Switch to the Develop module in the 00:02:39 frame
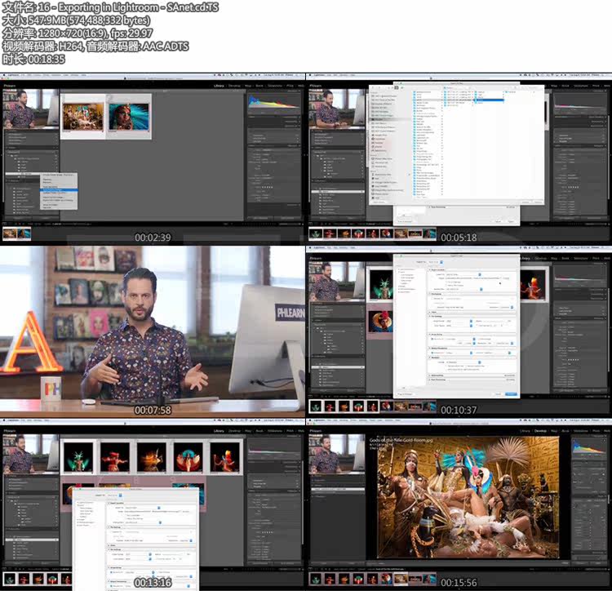The image size is (612, 591). click(x=234, y=86)
